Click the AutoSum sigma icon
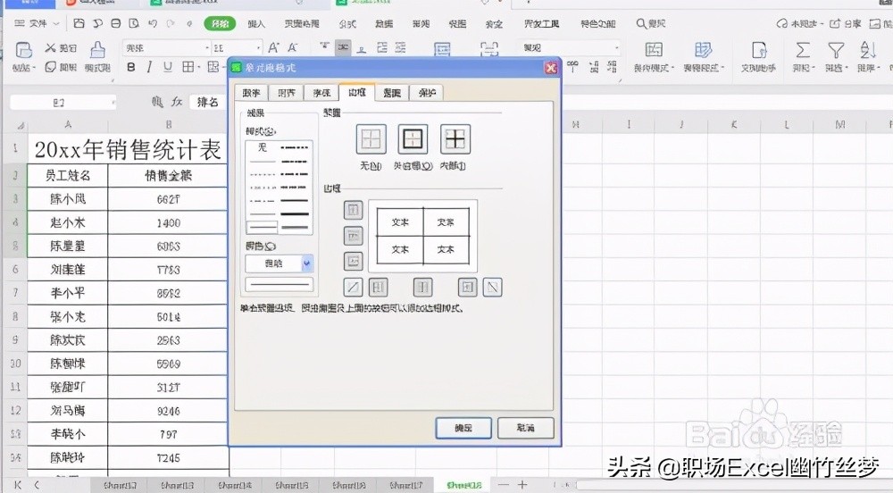This screenshot has height=493, width=893. pos(803,50)
